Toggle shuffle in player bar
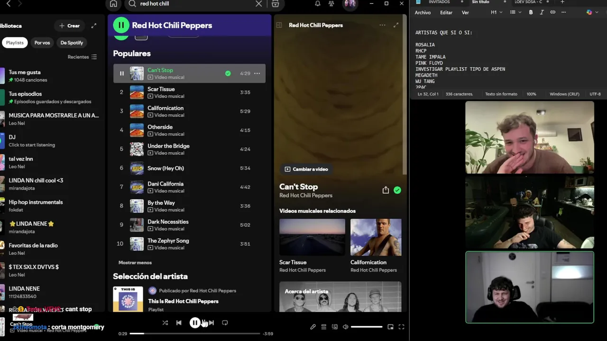The image size is (607, 341). (165, 323)
